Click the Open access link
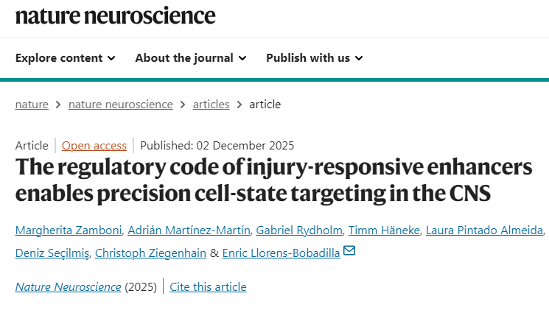The width and height of the screenshot is (549, 310). (94, 145)
